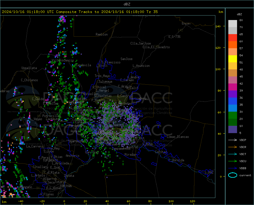254x205 pixels.
Task: Click the 'Carrizal' map label
Action: pos(92,153)
